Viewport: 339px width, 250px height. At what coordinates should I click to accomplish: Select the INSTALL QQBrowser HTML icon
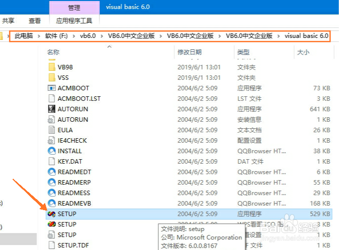point(51,151)
